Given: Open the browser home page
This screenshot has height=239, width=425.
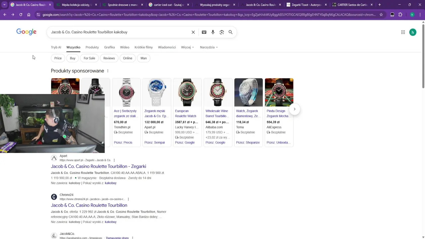Looking at the screenshot, I should 29,15.
